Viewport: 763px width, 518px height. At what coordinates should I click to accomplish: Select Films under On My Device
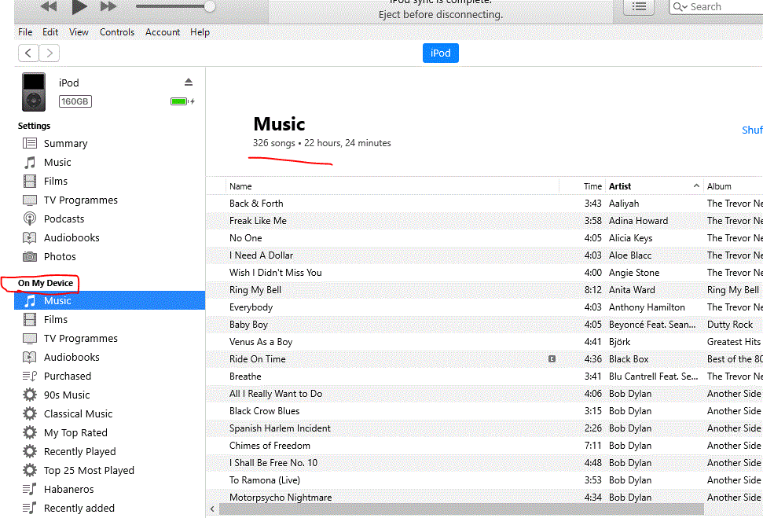[56, 319]
